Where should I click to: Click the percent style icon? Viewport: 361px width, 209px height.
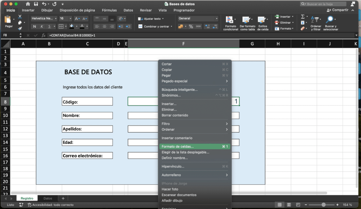click(191, 26)
